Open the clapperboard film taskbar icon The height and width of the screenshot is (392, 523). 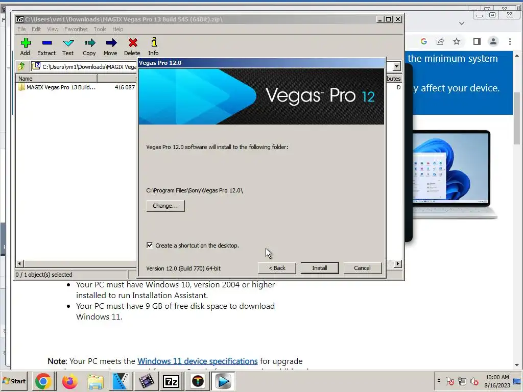146,381
